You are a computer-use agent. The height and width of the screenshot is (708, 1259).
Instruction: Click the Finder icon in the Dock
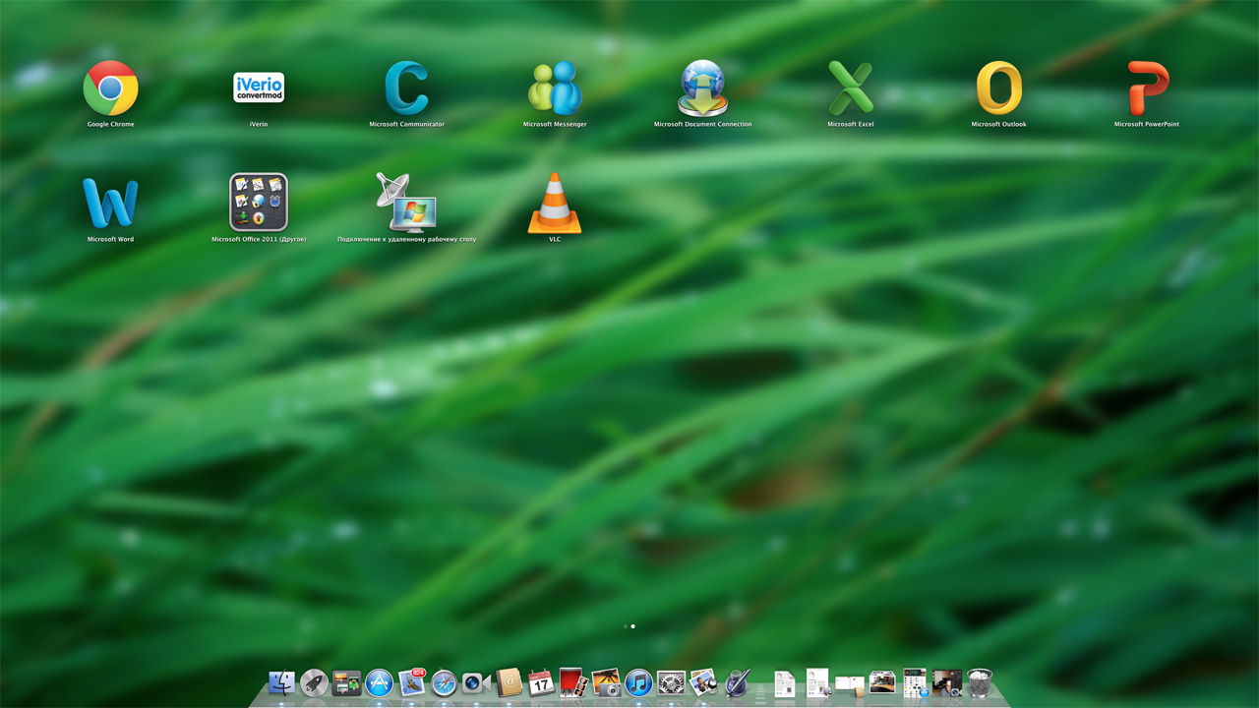(x=282, y=682)
